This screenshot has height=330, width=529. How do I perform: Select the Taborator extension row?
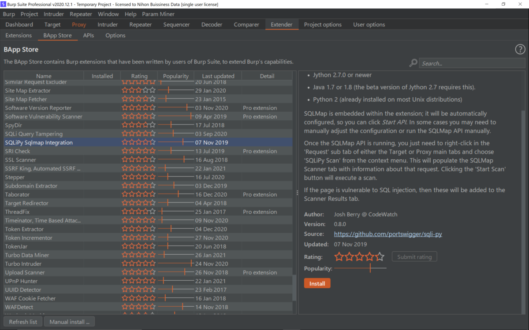tap(148, 194)
